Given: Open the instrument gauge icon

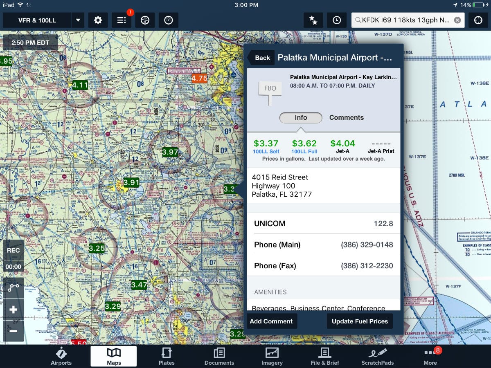Looking at the screenshot, I should point(168,20).
